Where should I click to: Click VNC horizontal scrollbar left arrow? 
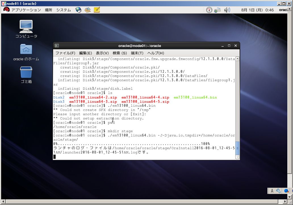tap(3, 201)
